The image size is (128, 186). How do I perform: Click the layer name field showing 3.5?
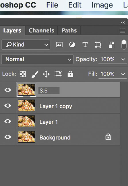tap(49, 91)
